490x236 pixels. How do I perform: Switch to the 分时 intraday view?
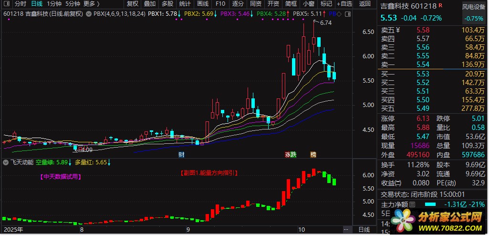click(21, 4)
